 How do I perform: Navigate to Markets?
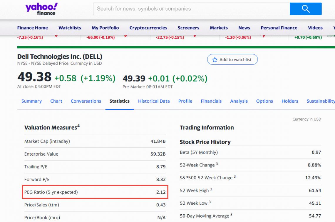coord(219,28)
